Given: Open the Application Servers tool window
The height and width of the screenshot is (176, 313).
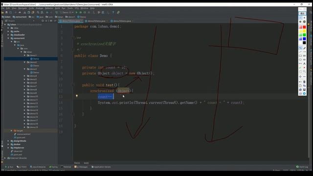Looking at the screenshot, I should click(101, 167).
